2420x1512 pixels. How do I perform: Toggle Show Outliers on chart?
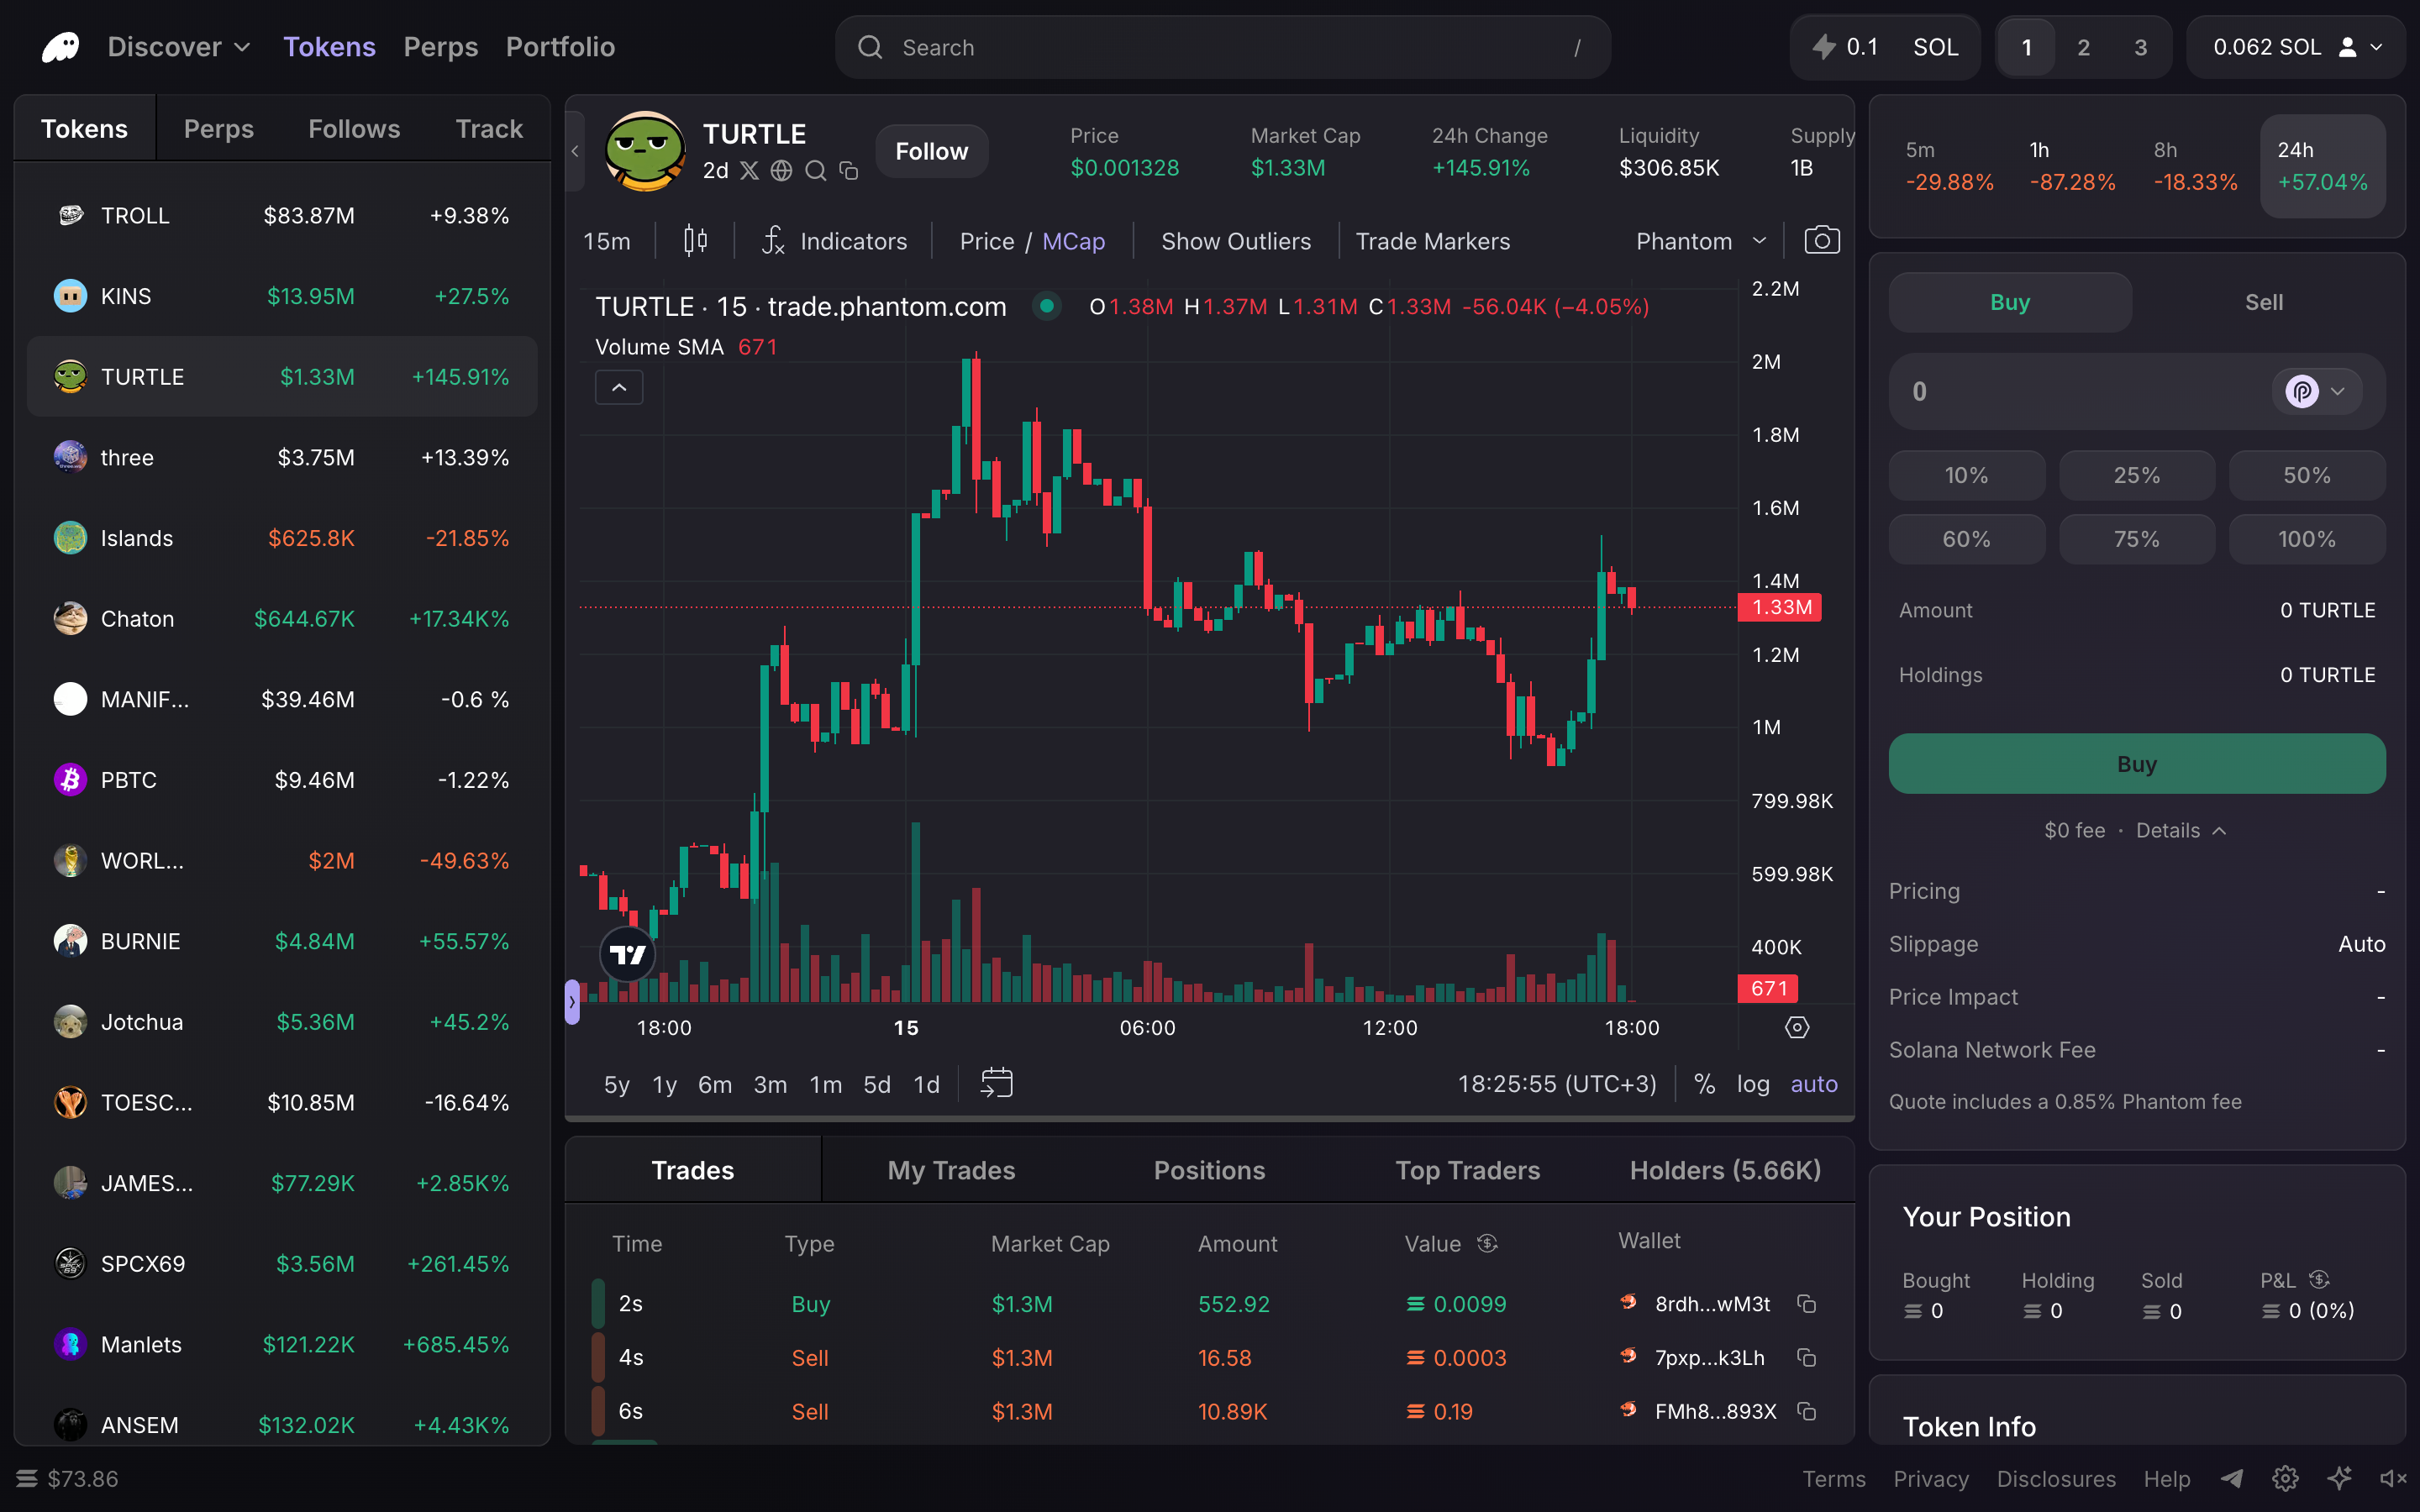tap(1236, 241)
